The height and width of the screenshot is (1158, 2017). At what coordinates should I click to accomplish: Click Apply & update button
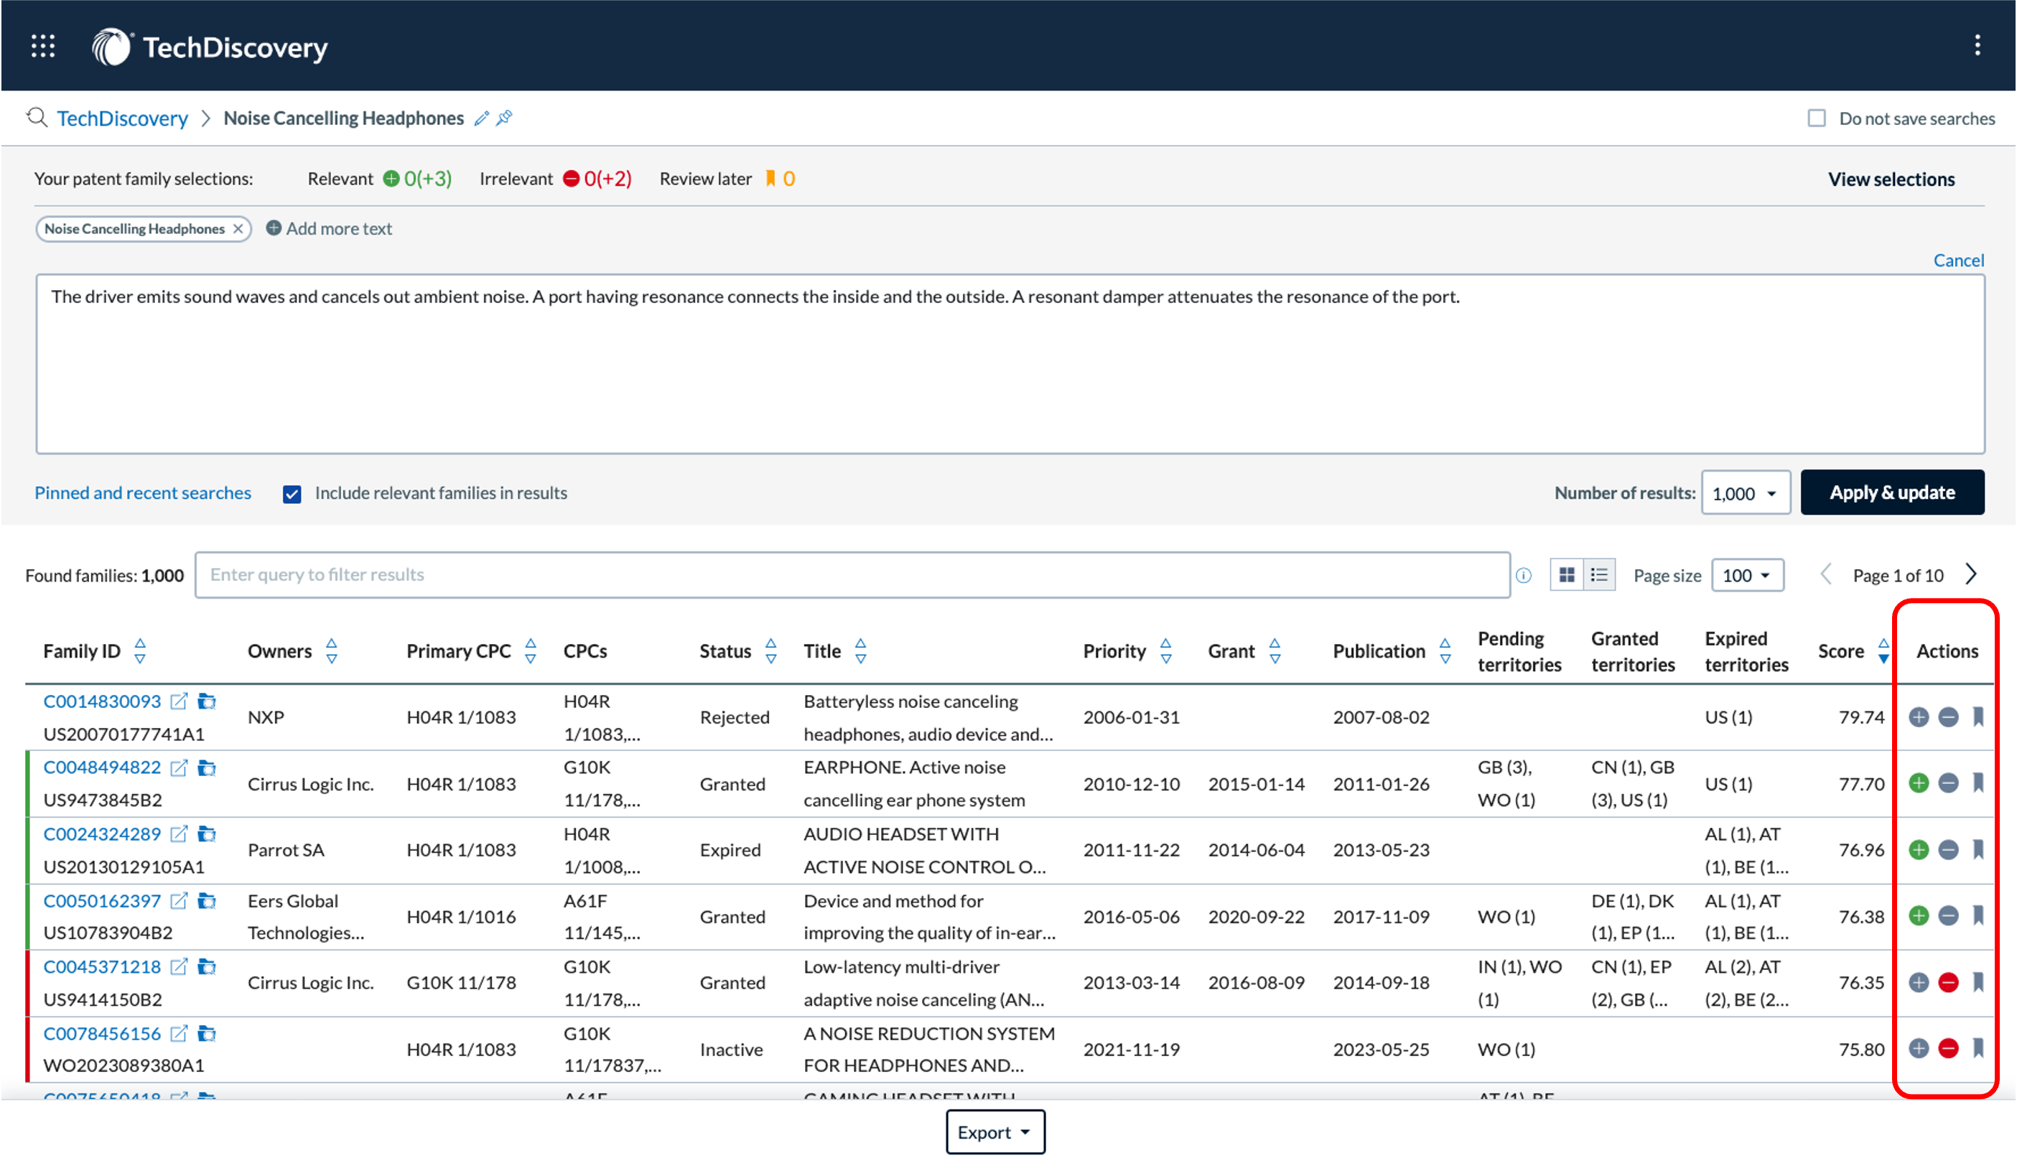[x=1891, y=493]
